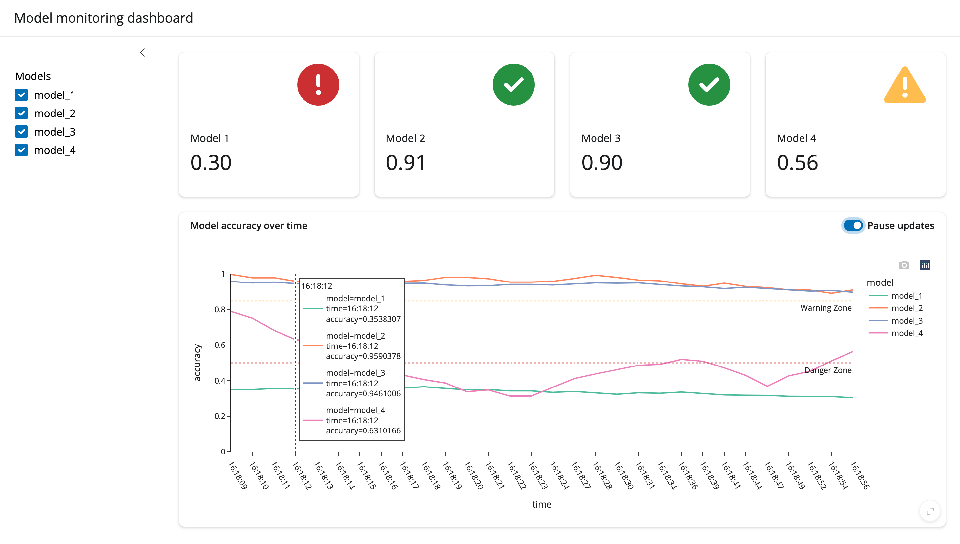
Task: Click the camera download plot icon
Action: (x=904, y=265)
